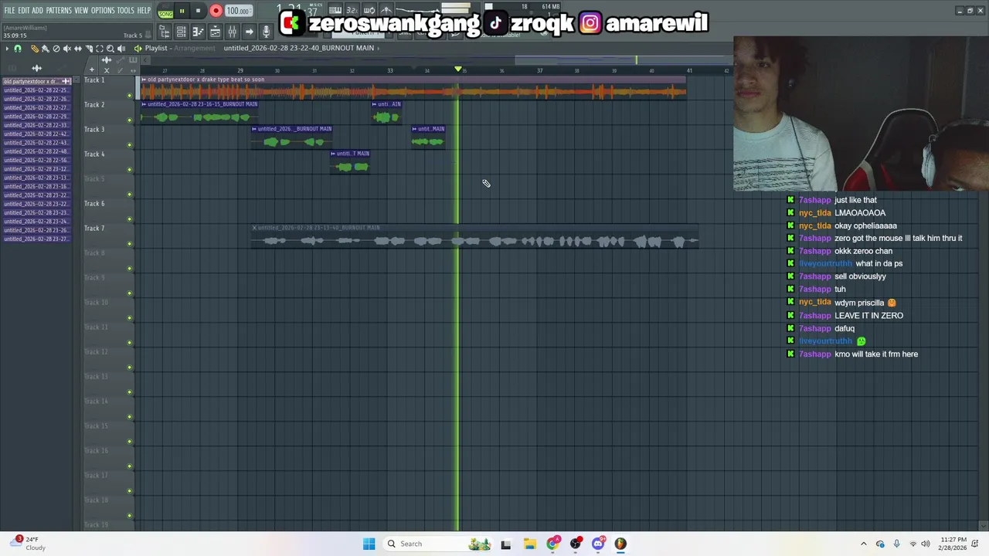Click the Playlist speaker icon beside title

pyautogui.click(x=138, y=49)
